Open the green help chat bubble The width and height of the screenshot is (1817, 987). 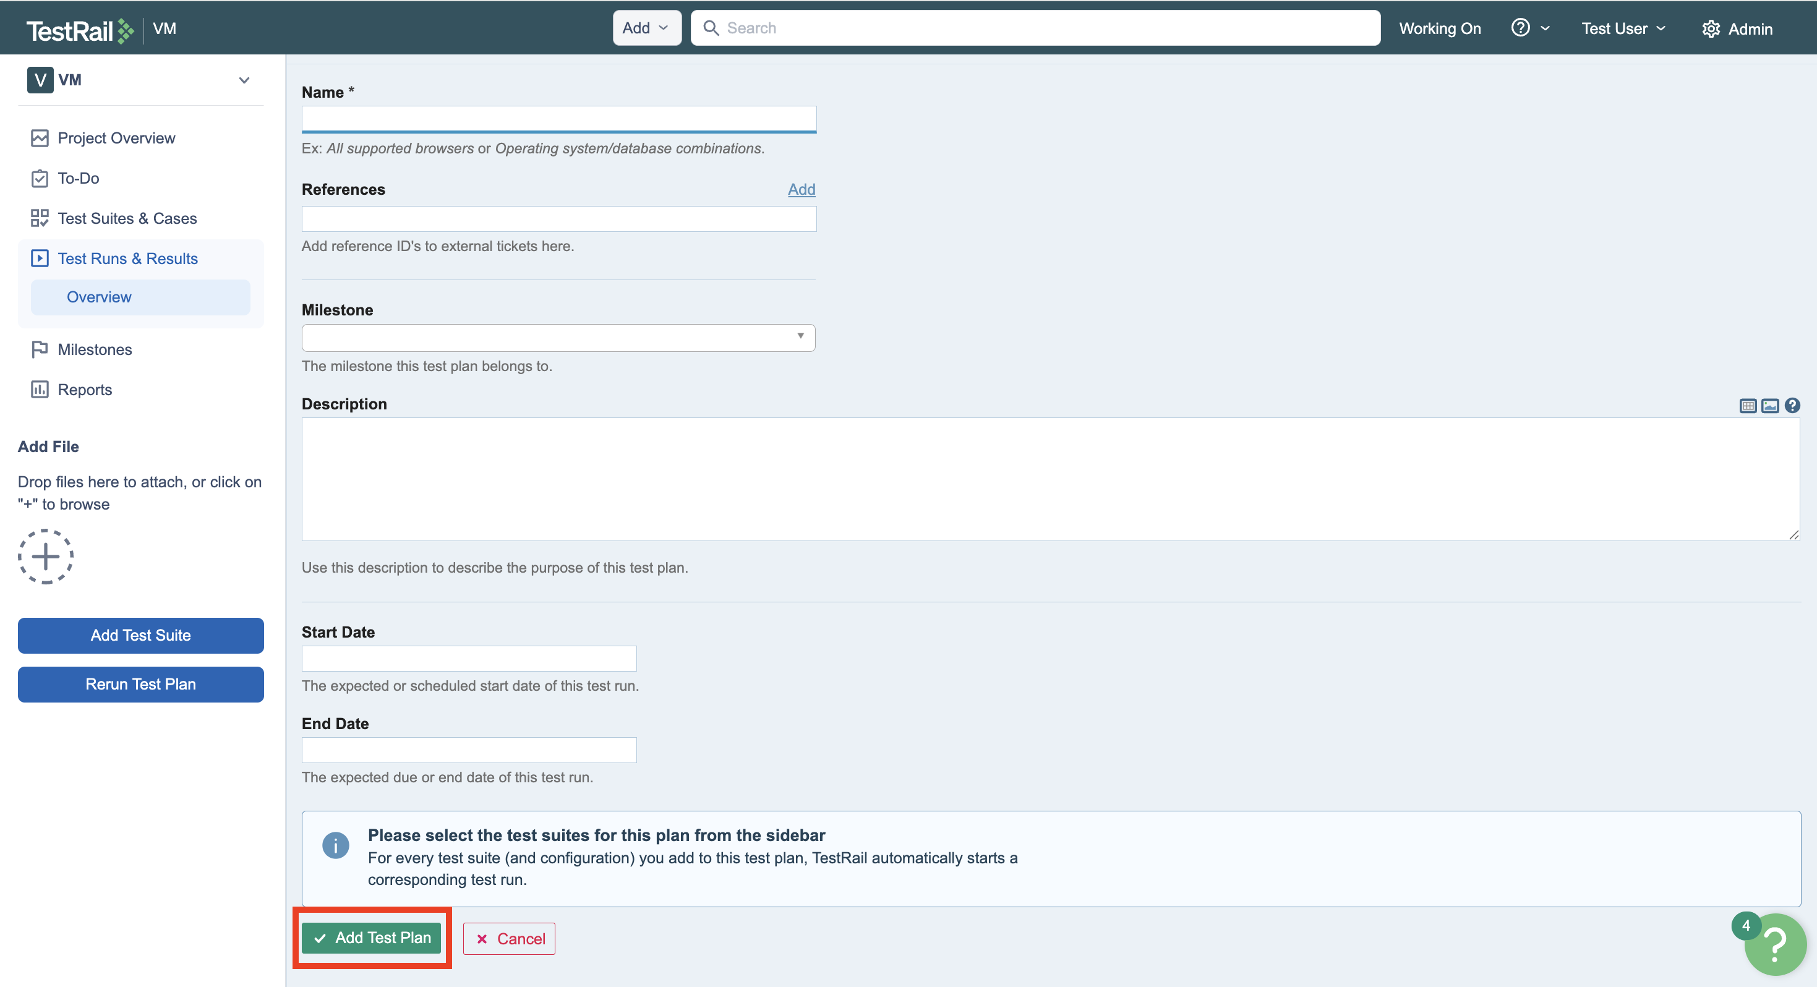click(1775, 944)
